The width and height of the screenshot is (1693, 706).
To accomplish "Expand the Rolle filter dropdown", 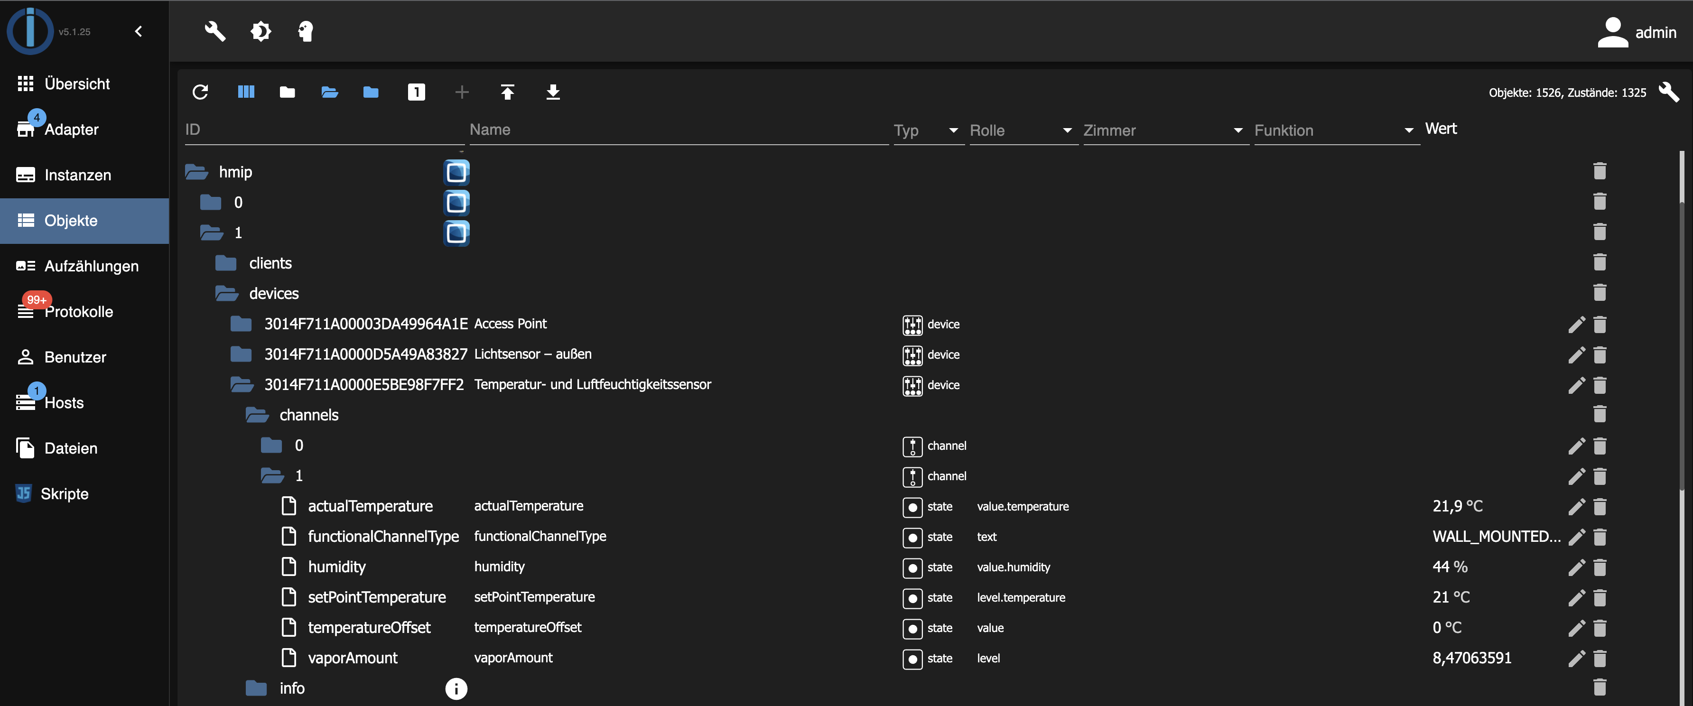I will [x=1065, y=130].
